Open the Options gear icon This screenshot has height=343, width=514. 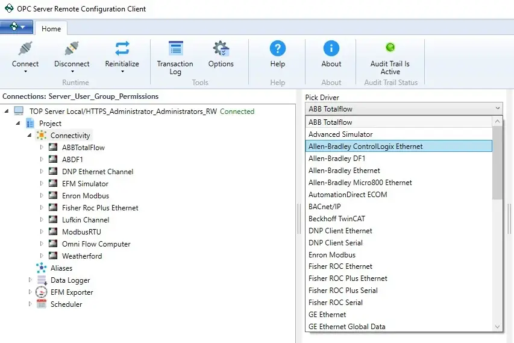coord(221,49)
